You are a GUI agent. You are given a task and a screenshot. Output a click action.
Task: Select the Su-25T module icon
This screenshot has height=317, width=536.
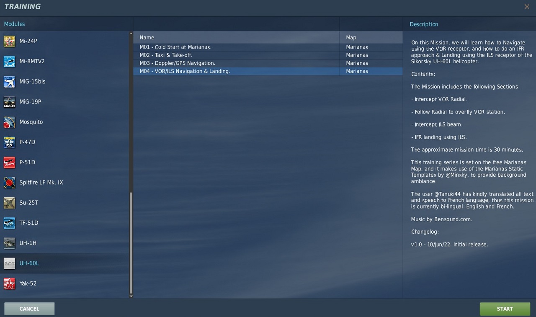[x=9, y=203]
